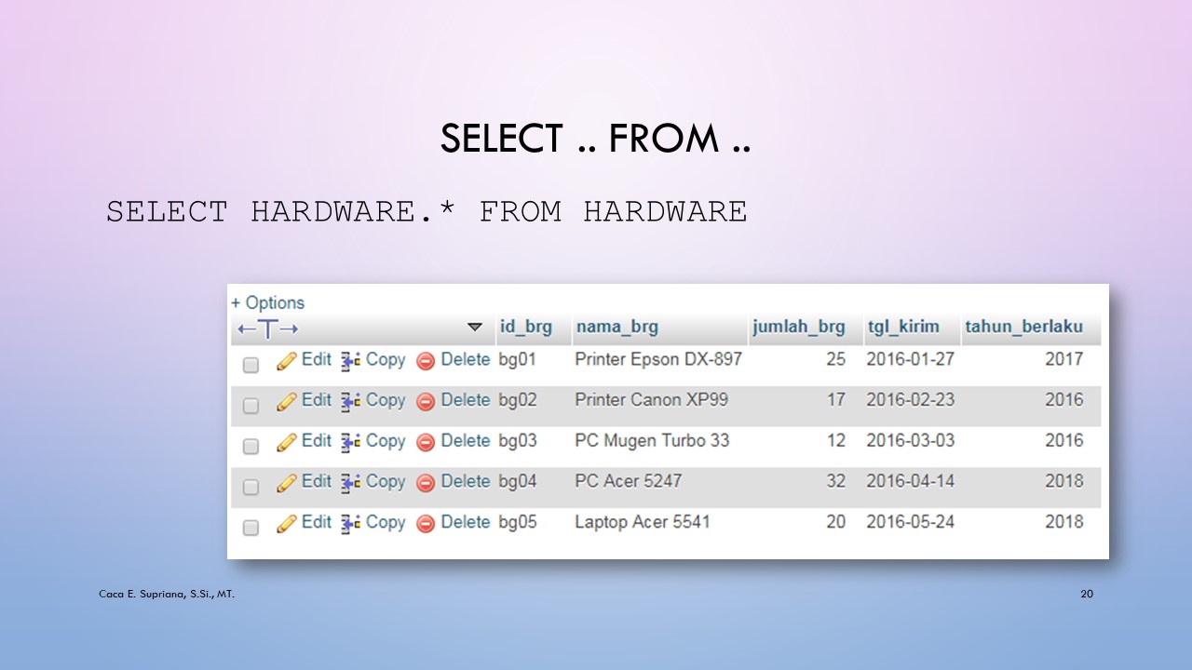Screen dimensions: 1192x670
Task: Sort by id_brg column header
Action: pos(526,327)
